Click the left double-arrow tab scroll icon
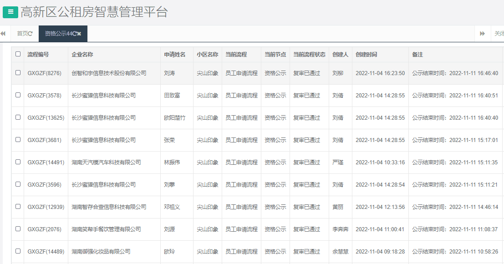This screenshot has width=504, height=264. (4, 33)
